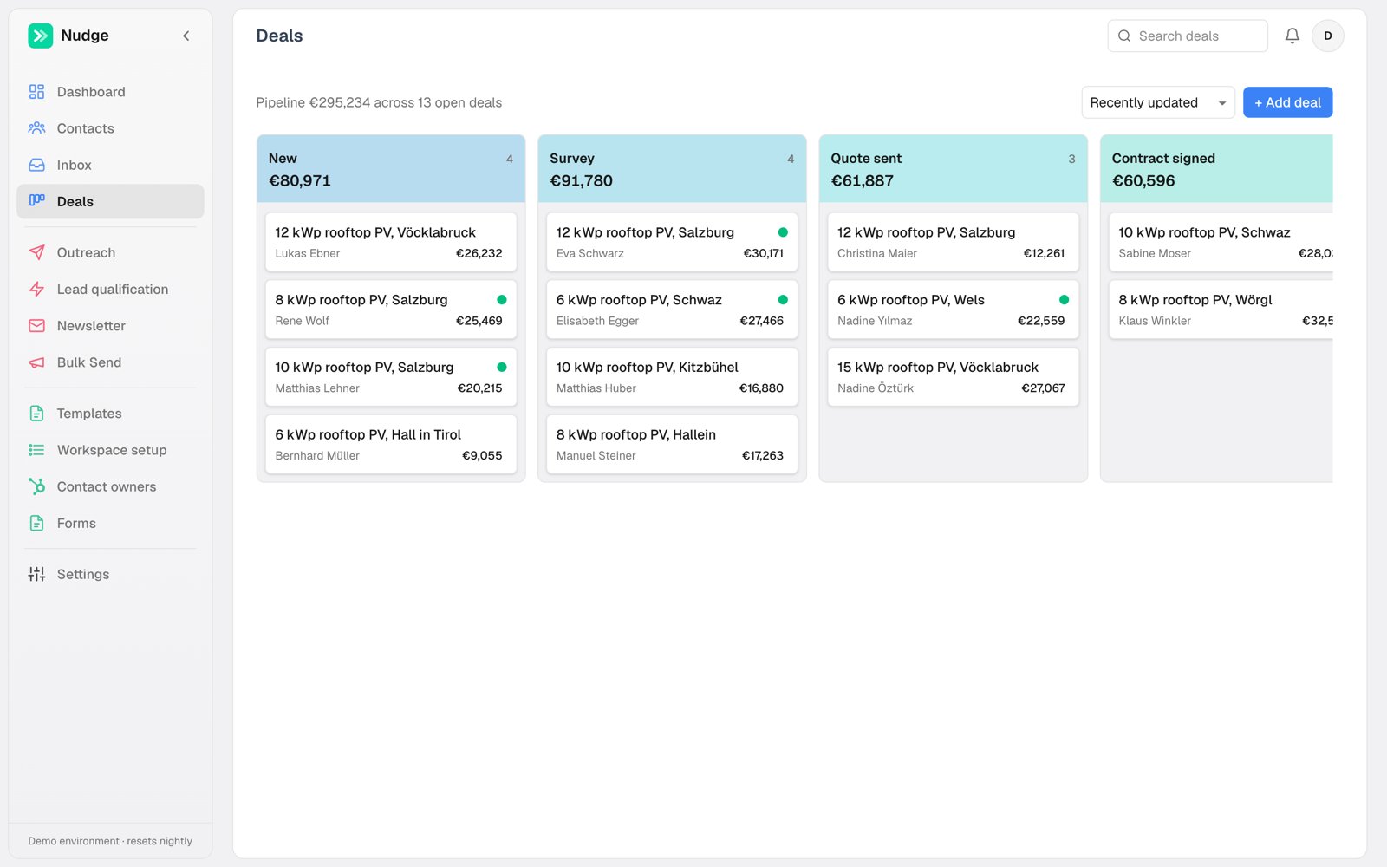This screenshot has width=1387, height=867.
Task: Click the Contract signed column header
Action: (1216, 169)
